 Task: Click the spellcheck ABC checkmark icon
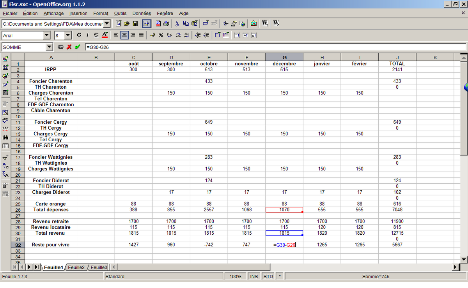(5, 121)
